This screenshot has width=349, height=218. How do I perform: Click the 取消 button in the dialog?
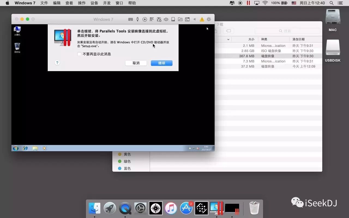tap(136, 63)
